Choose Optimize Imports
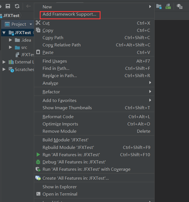Viewport: 189px width, 202px height. 94,124
